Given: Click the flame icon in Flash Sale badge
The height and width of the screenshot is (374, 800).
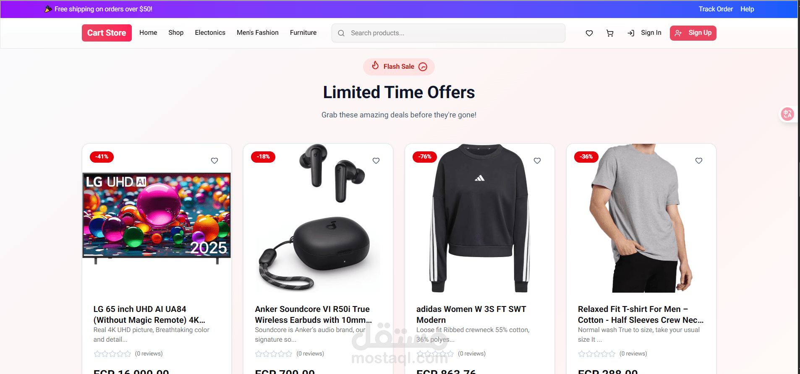Looking at the screenshot, I should (x=375, y=65).
